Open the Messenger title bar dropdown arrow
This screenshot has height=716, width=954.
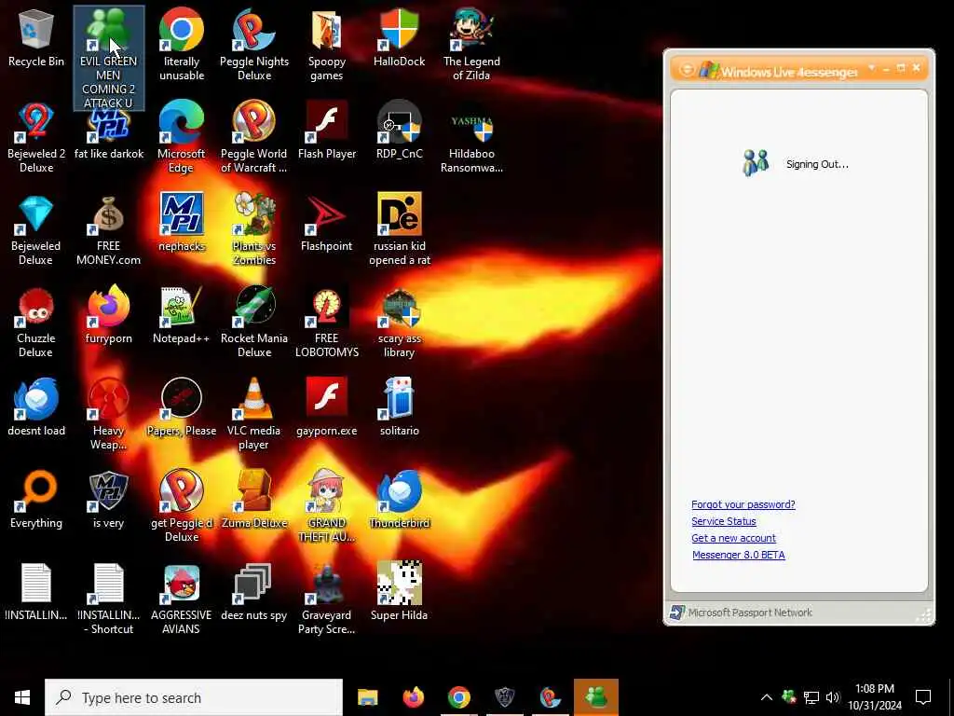click(871, 67)
